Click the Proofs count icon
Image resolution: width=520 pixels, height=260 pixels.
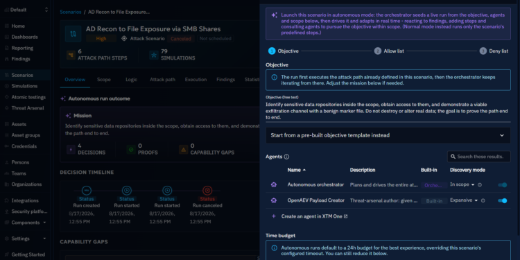coord(131,150)
